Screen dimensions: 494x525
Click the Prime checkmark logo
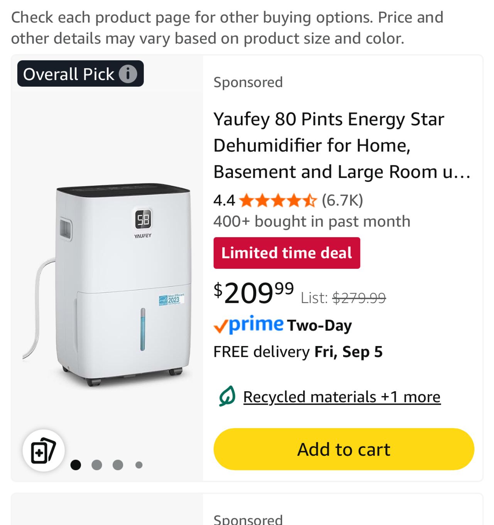tap(249, 325)
